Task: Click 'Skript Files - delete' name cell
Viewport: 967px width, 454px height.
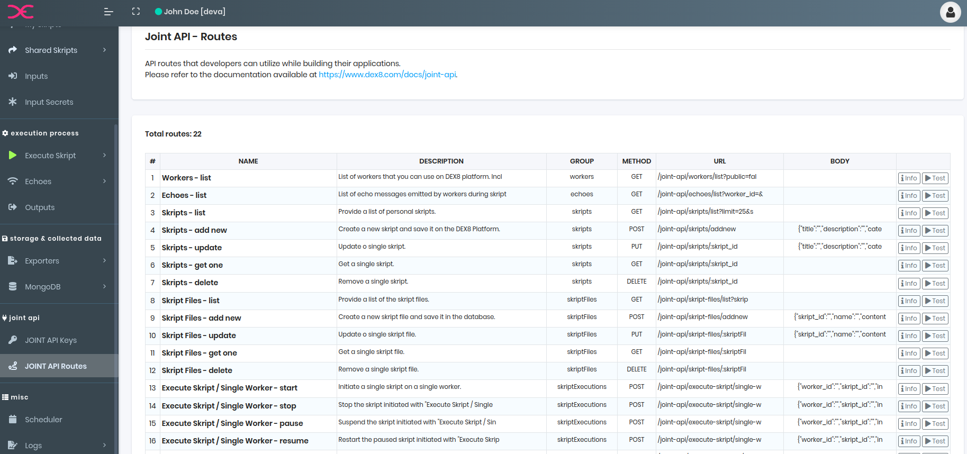Action: [x=248, y=370]
